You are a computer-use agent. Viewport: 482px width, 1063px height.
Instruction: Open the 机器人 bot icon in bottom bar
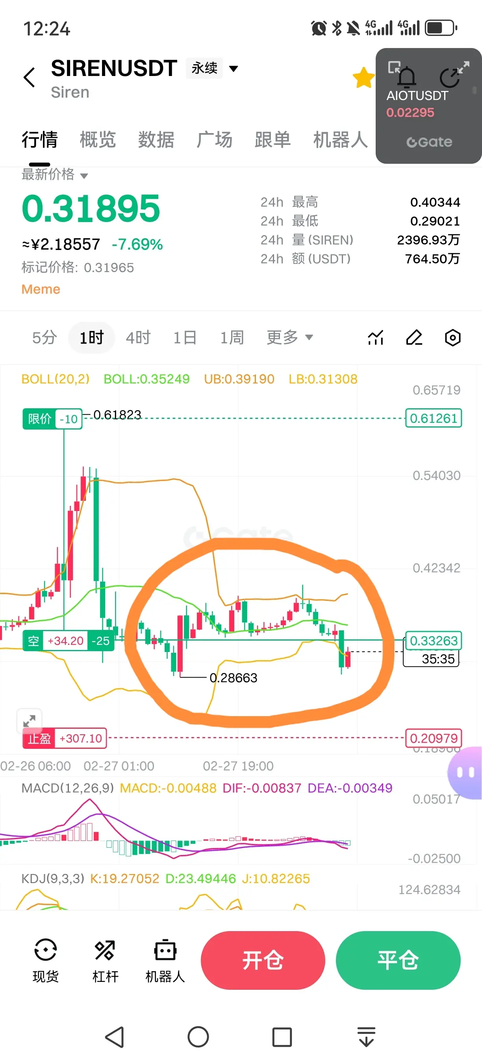(165, 961)
